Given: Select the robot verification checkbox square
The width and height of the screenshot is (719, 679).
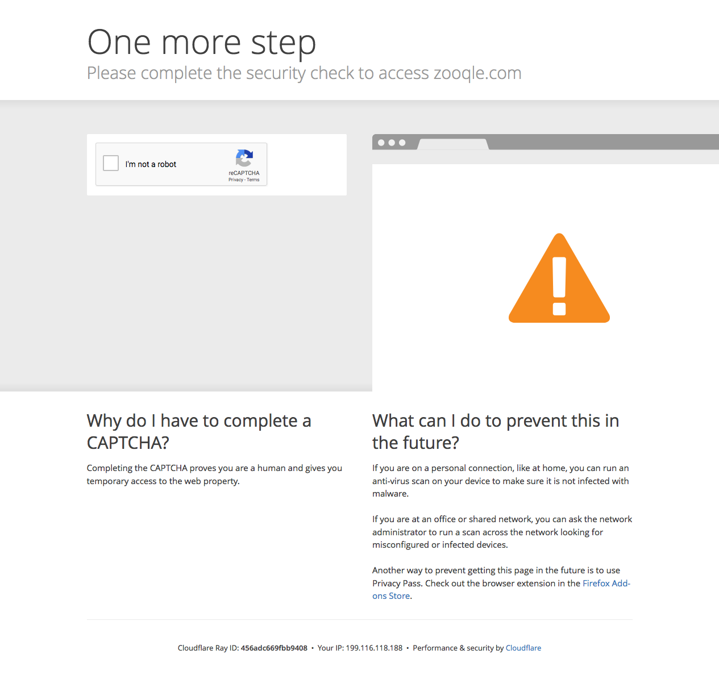Looking at the screenshot, I should [x=110, y=163].
